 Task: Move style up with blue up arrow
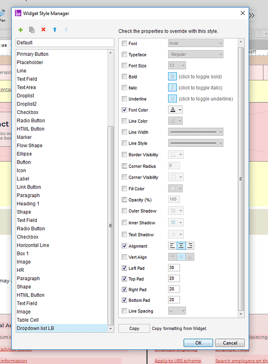[x=55, y=30]
